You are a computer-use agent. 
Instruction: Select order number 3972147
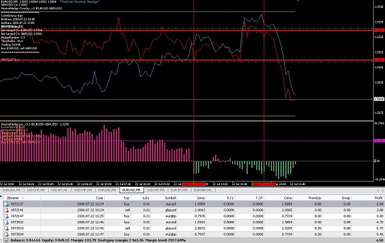pos(17,217)
